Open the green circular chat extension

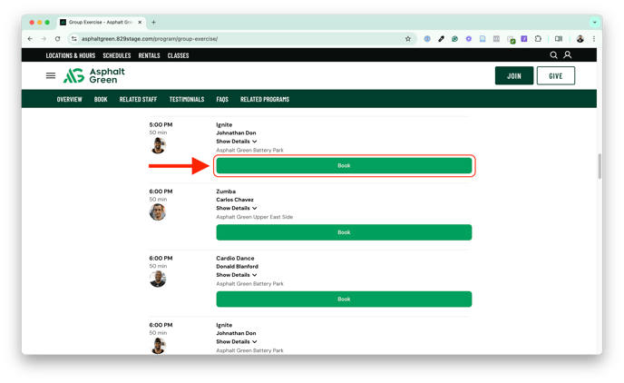pos(455,39)
